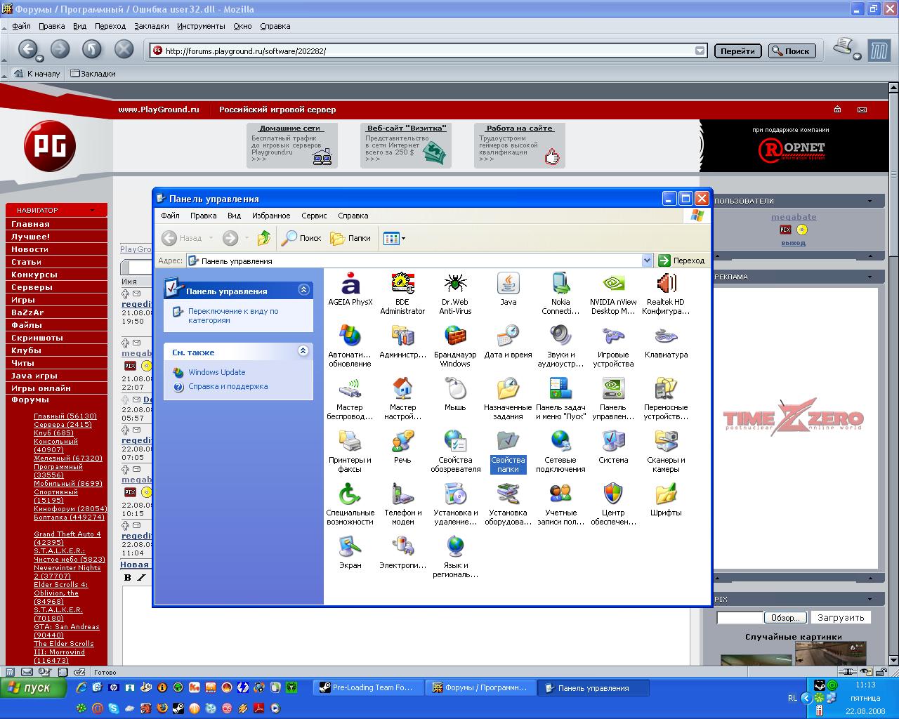Screen dimensions: 899x719
Task: Open the AGEIA PhysX icon
Action: point(350,284)
